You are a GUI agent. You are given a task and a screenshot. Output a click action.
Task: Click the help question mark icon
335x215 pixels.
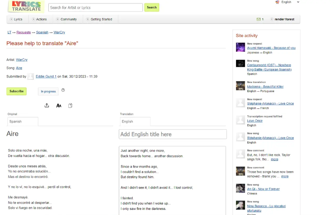(63, 90)
